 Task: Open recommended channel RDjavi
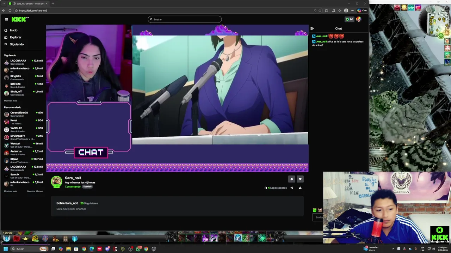23,160
